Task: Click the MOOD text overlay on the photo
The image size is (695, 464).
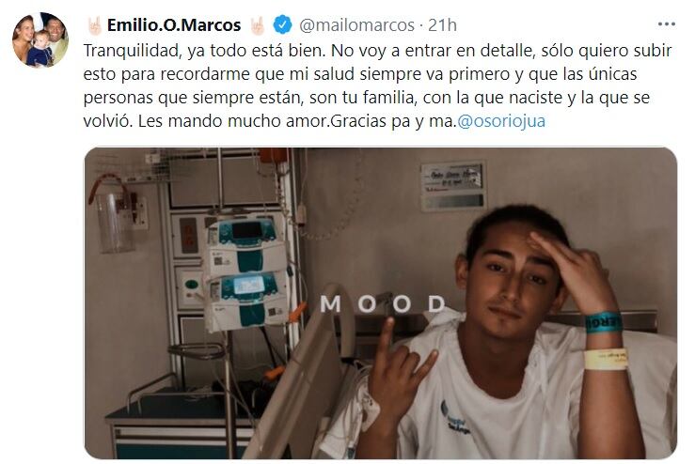Action: point(383,304)
